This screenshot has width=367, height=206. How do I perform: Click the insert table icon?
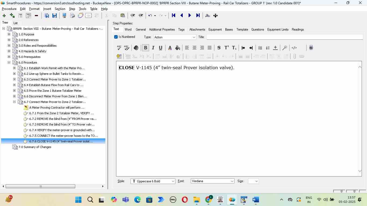[119, 56]
